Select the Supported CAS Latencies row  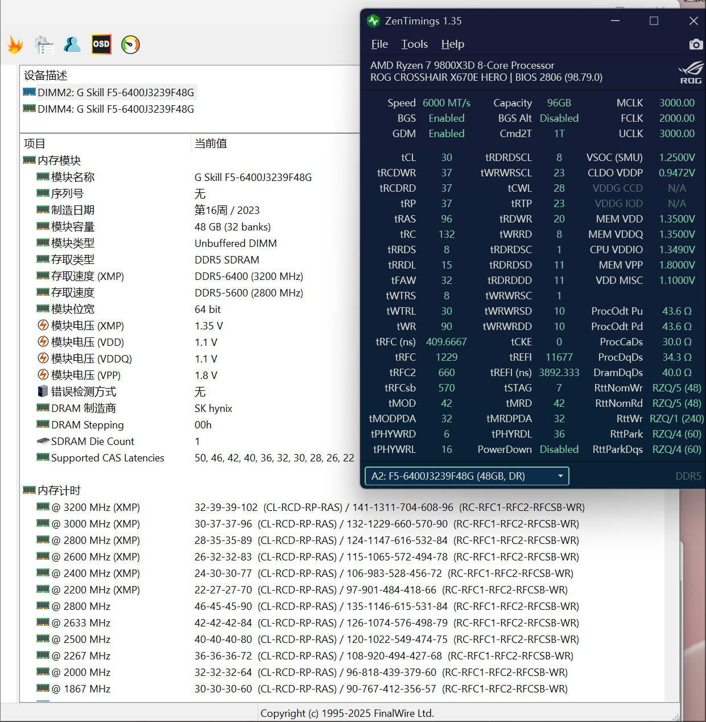(x=108, y=458)
